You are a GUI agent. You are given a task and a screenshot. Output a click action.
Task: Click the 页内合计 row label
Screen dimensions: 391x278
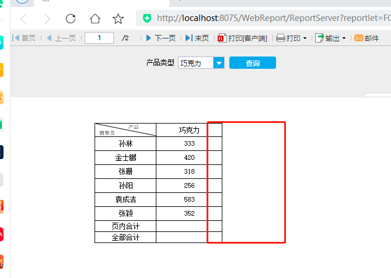click(x=125, y=226)
